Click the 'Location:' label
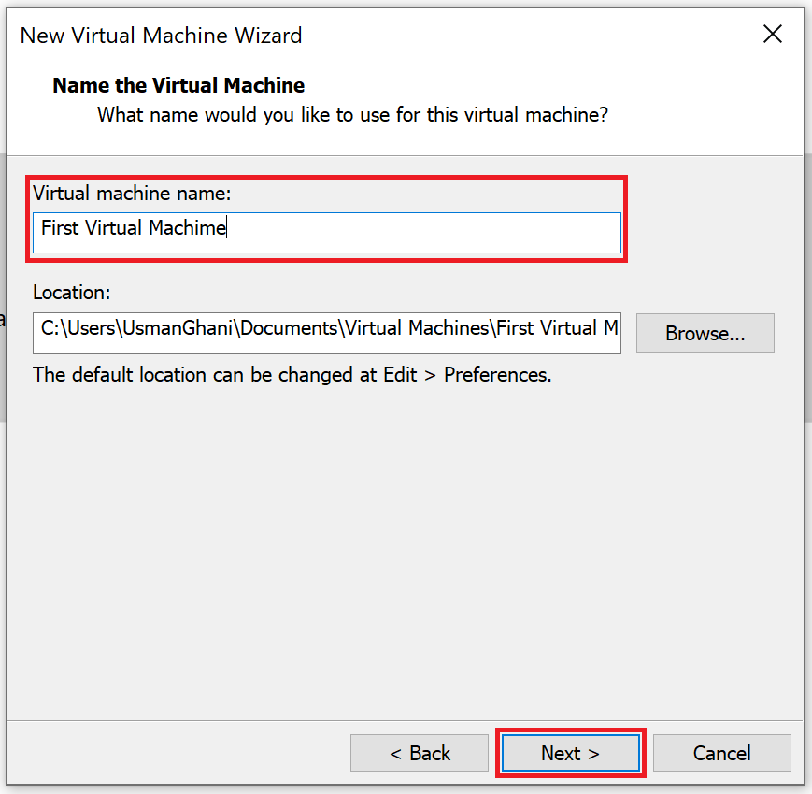 point(70,293)
